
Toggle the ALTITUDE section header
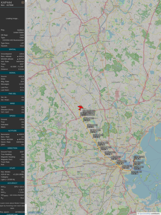[x=12, y=131]
